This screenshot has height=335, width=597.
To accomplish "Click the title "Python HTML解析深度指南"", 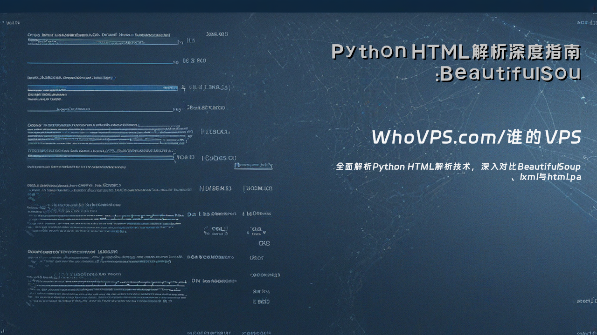I will 456,52.
